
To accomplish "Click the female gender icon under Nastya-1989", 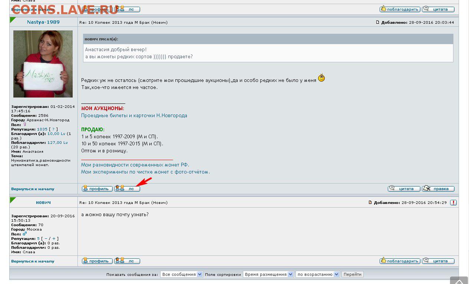I will tap(25, 125).
